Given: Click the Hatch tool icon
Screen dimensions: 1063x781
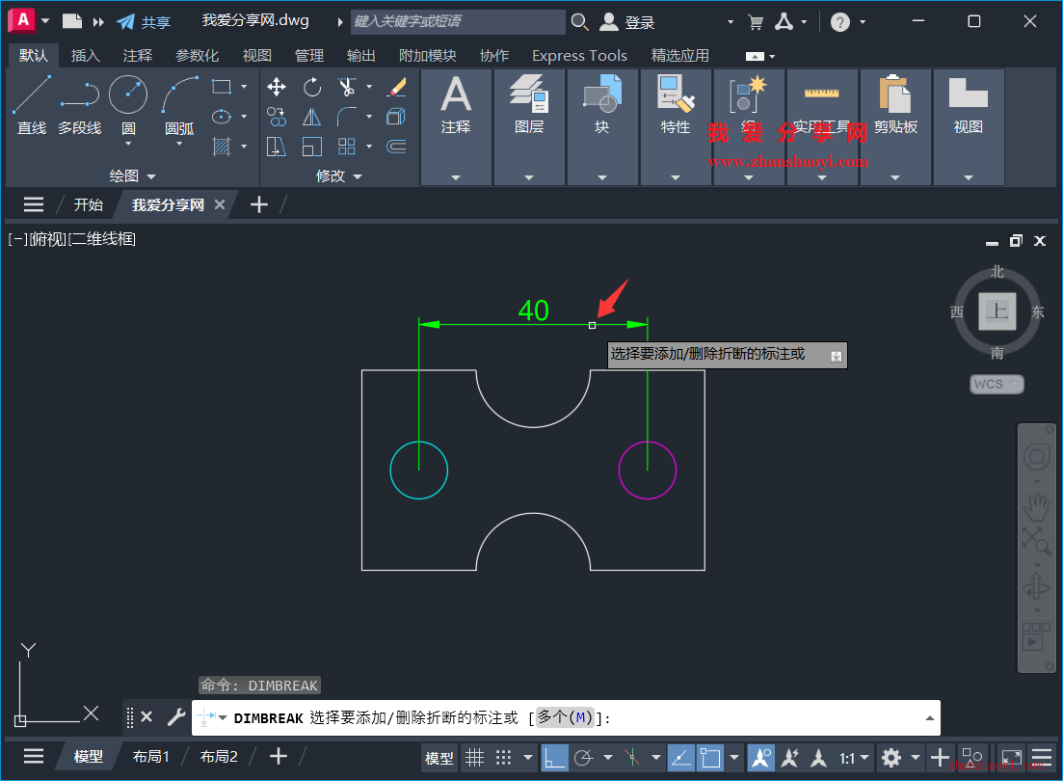Looking at the screenshot, I should point(222,147).
